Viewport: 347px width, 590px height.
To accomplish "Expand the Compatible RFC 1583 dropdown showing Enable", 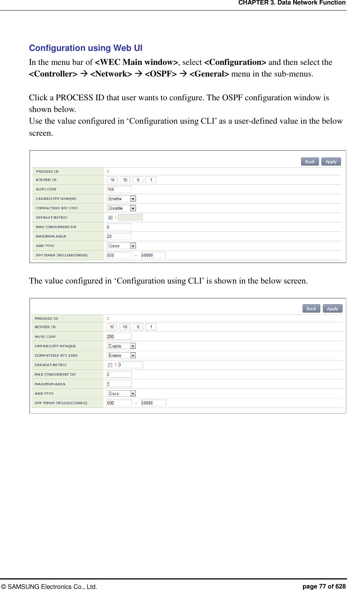I will click(x=121, y=356).
